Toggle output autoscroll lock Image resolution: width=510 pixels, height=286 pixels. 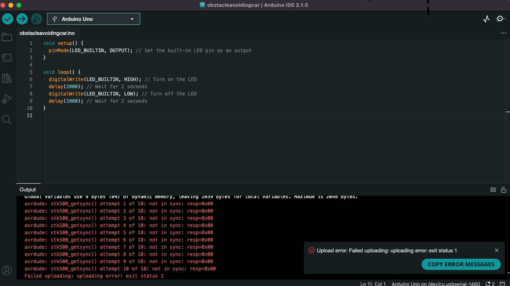point(504,189)
